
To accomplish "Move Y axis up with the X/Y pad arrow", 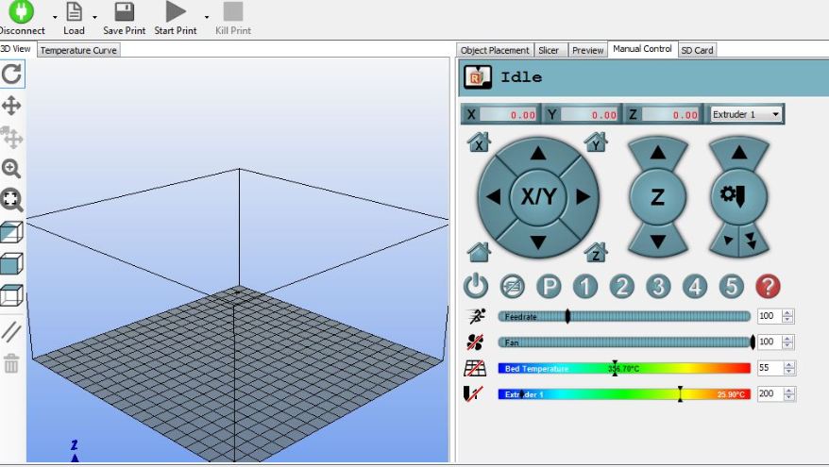I will click(x=538, y=154).
